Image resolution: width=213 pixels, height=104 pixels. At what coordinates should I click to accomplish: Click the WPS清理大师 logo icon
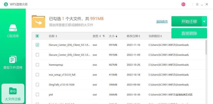pyautogui.click(x=6, y=4)
